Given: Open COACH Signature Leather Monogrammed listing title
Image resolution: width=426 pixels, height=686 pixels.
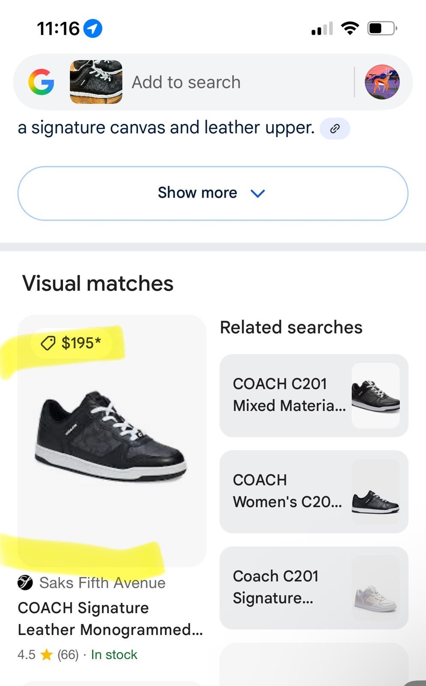Looking at the screenshot, I should tap(110, 619).
